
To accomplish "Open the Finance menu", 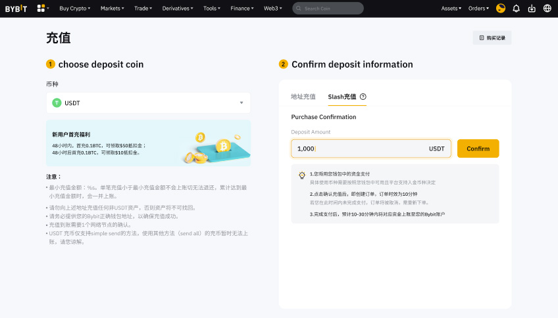I will (x=242, y=8).
